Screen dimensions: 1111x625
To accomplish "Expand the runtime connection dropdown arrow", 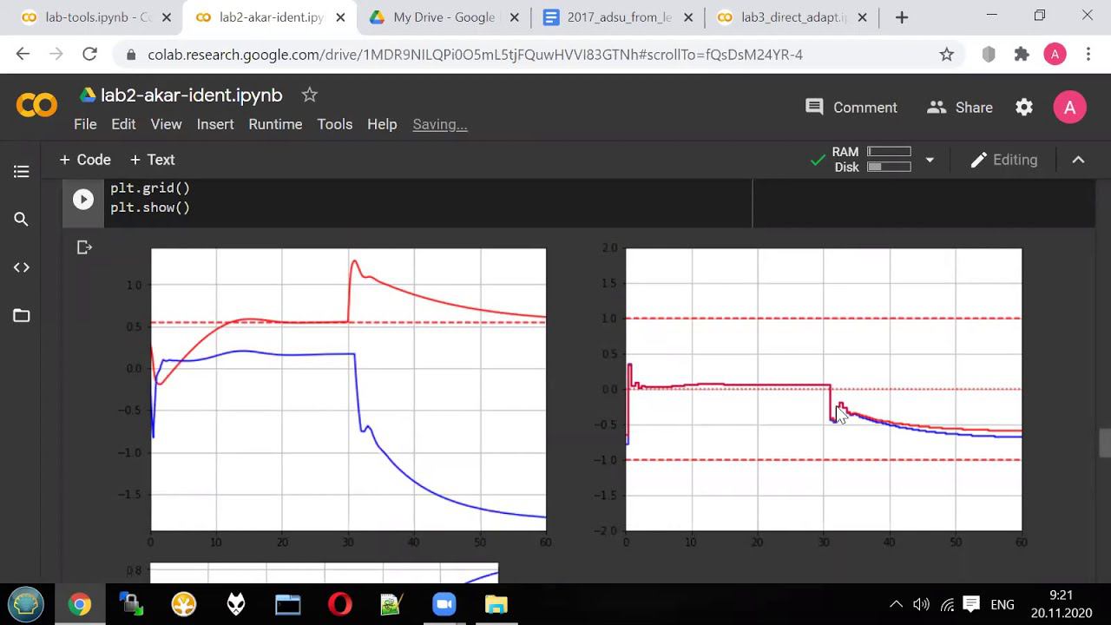I will click(930, 160).
